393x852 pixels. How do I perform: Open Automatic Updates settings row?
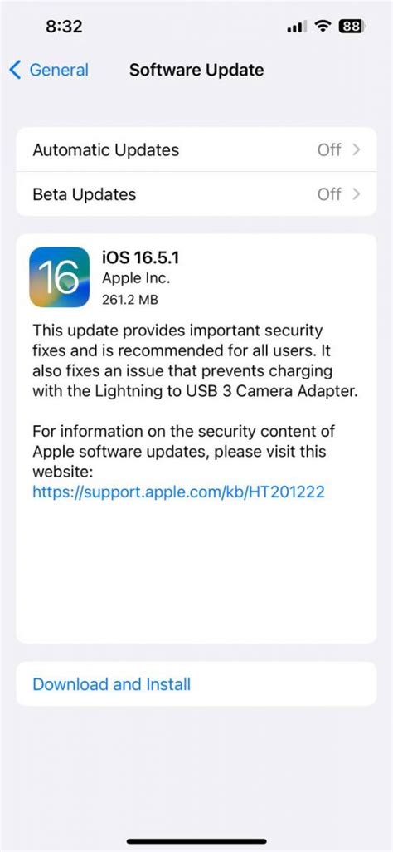pos(196,149)
